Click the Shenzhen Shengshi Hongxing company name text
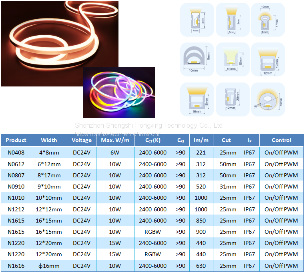 click(x=148, y=125)
